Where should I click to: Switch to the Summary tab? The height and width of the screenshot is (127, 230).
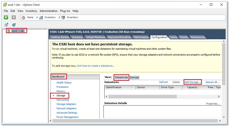pos(77,37)
